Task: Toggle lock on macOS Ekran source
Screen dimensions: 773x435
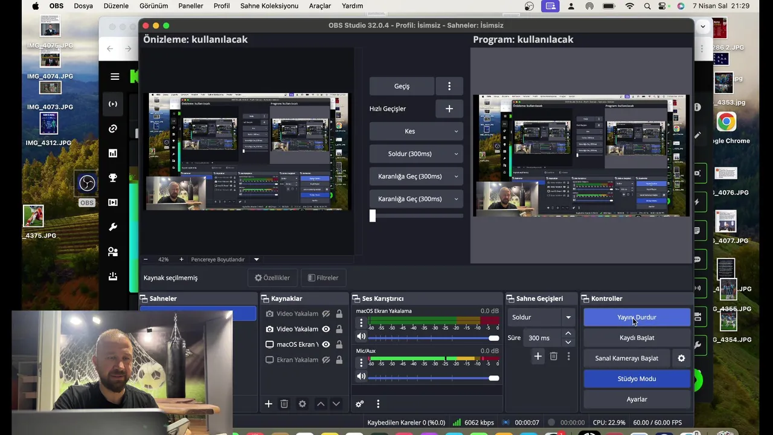Action: [x=339, y=344]
